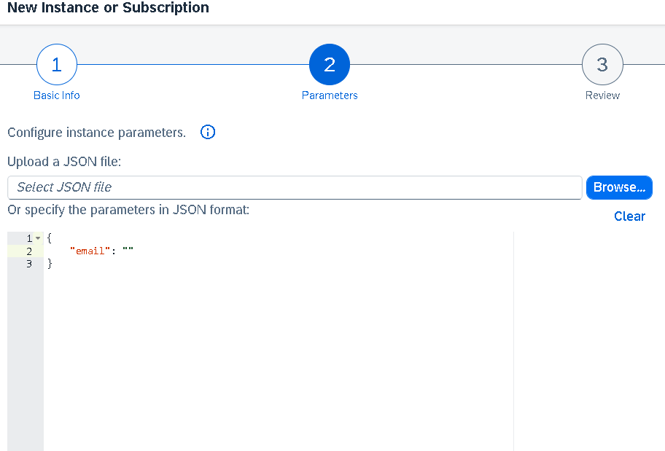665x451 pixels.
Task: Click the opening curly brace on line 1
Action: click(50, 239)
